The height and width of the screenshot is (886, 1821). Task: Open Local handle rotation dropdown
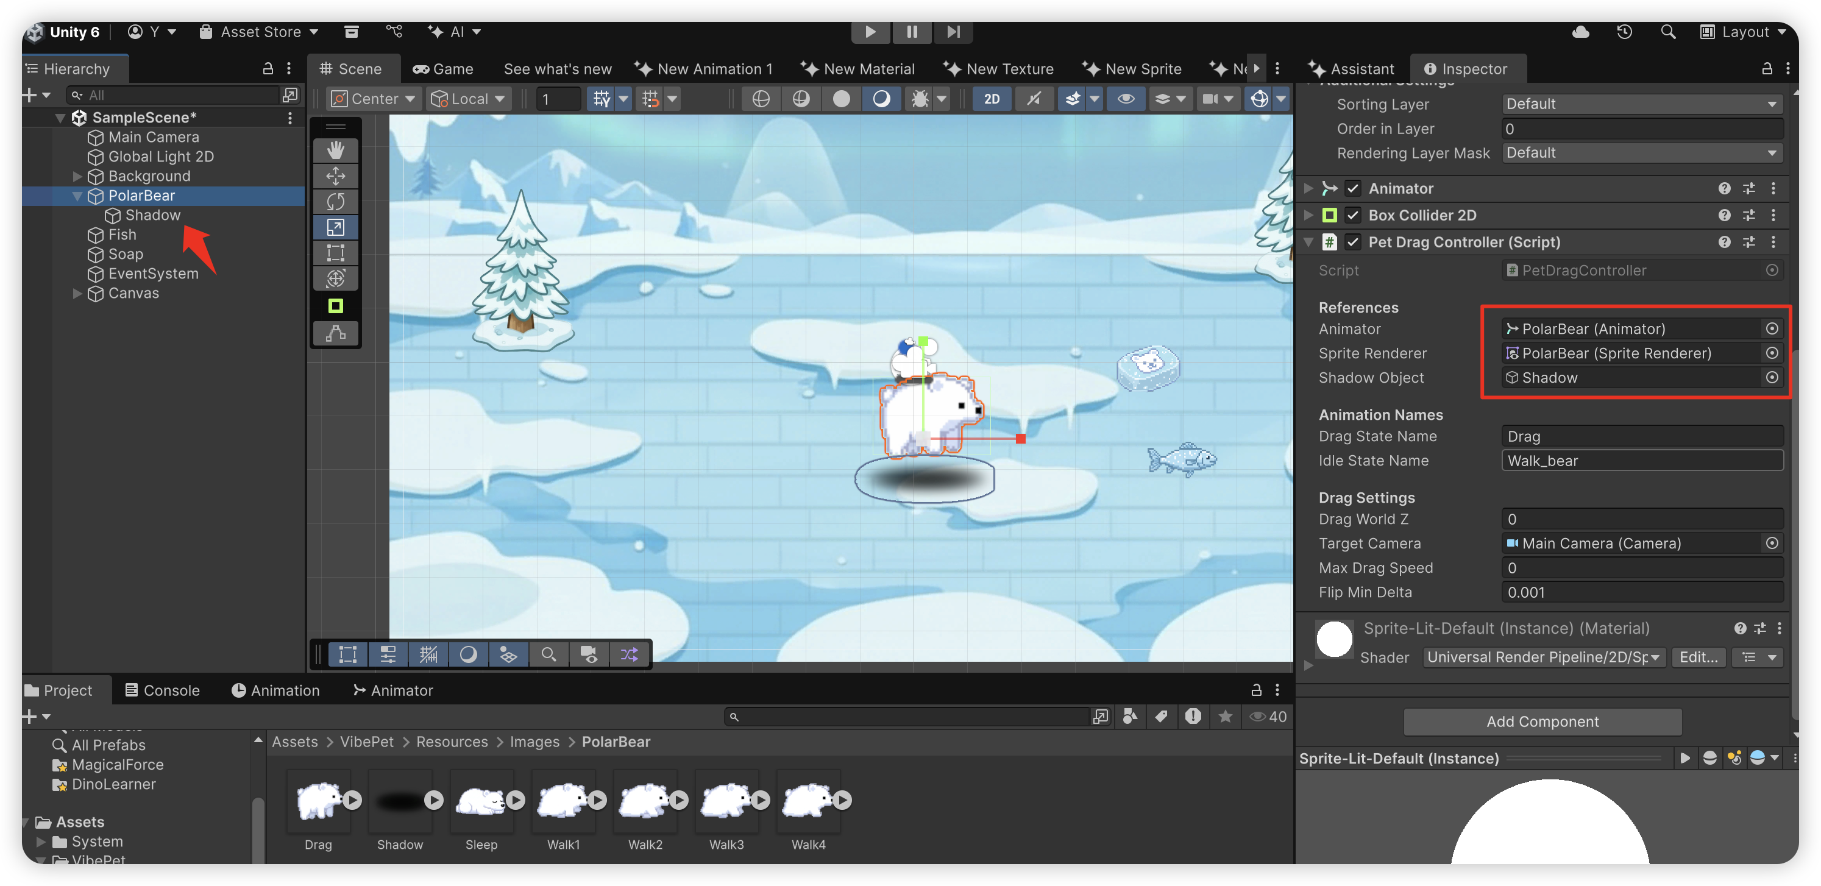(468, 99)
